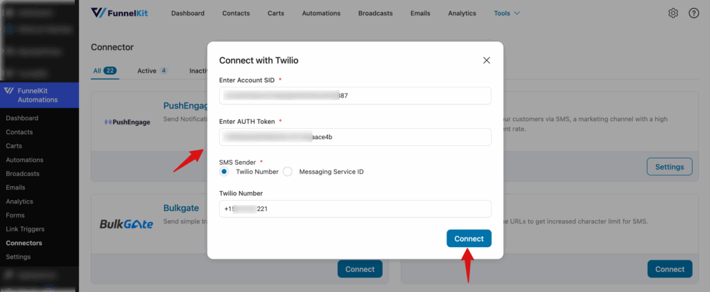Open Contacts in left sidebar

pos(19,132)
